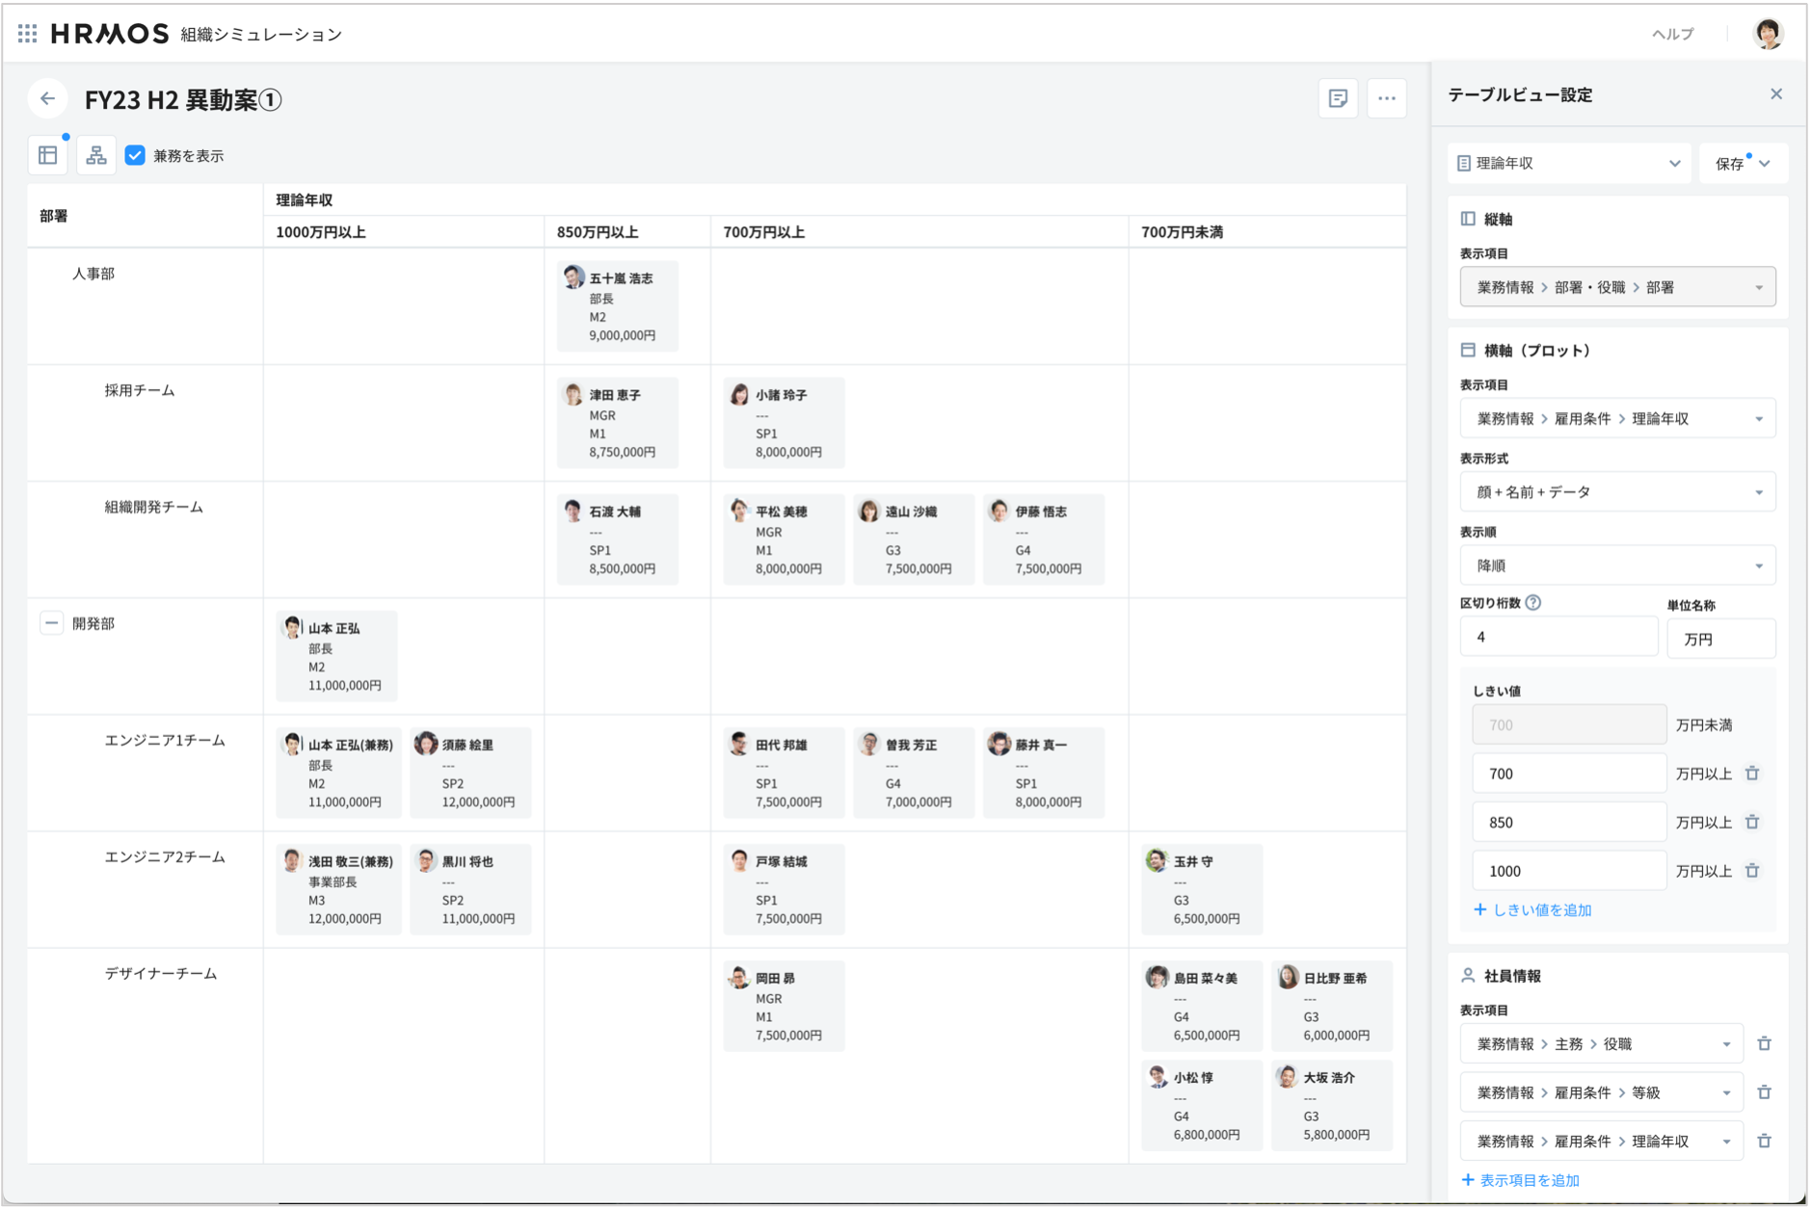Open the notes panel icon
The width and height of the screenshot is (1811, 1209).
pos(1338,98)
